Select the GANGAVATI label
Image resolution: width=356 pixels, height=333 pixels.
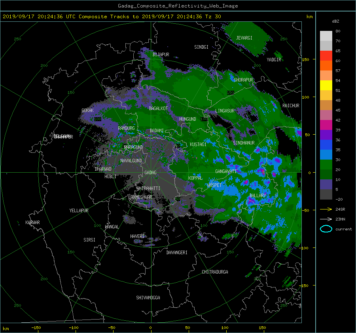[226, 171]
